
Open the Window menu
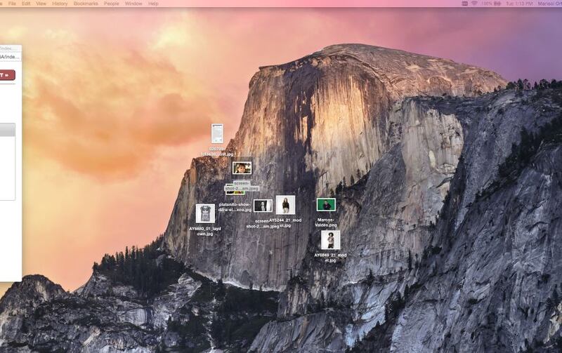133,4
